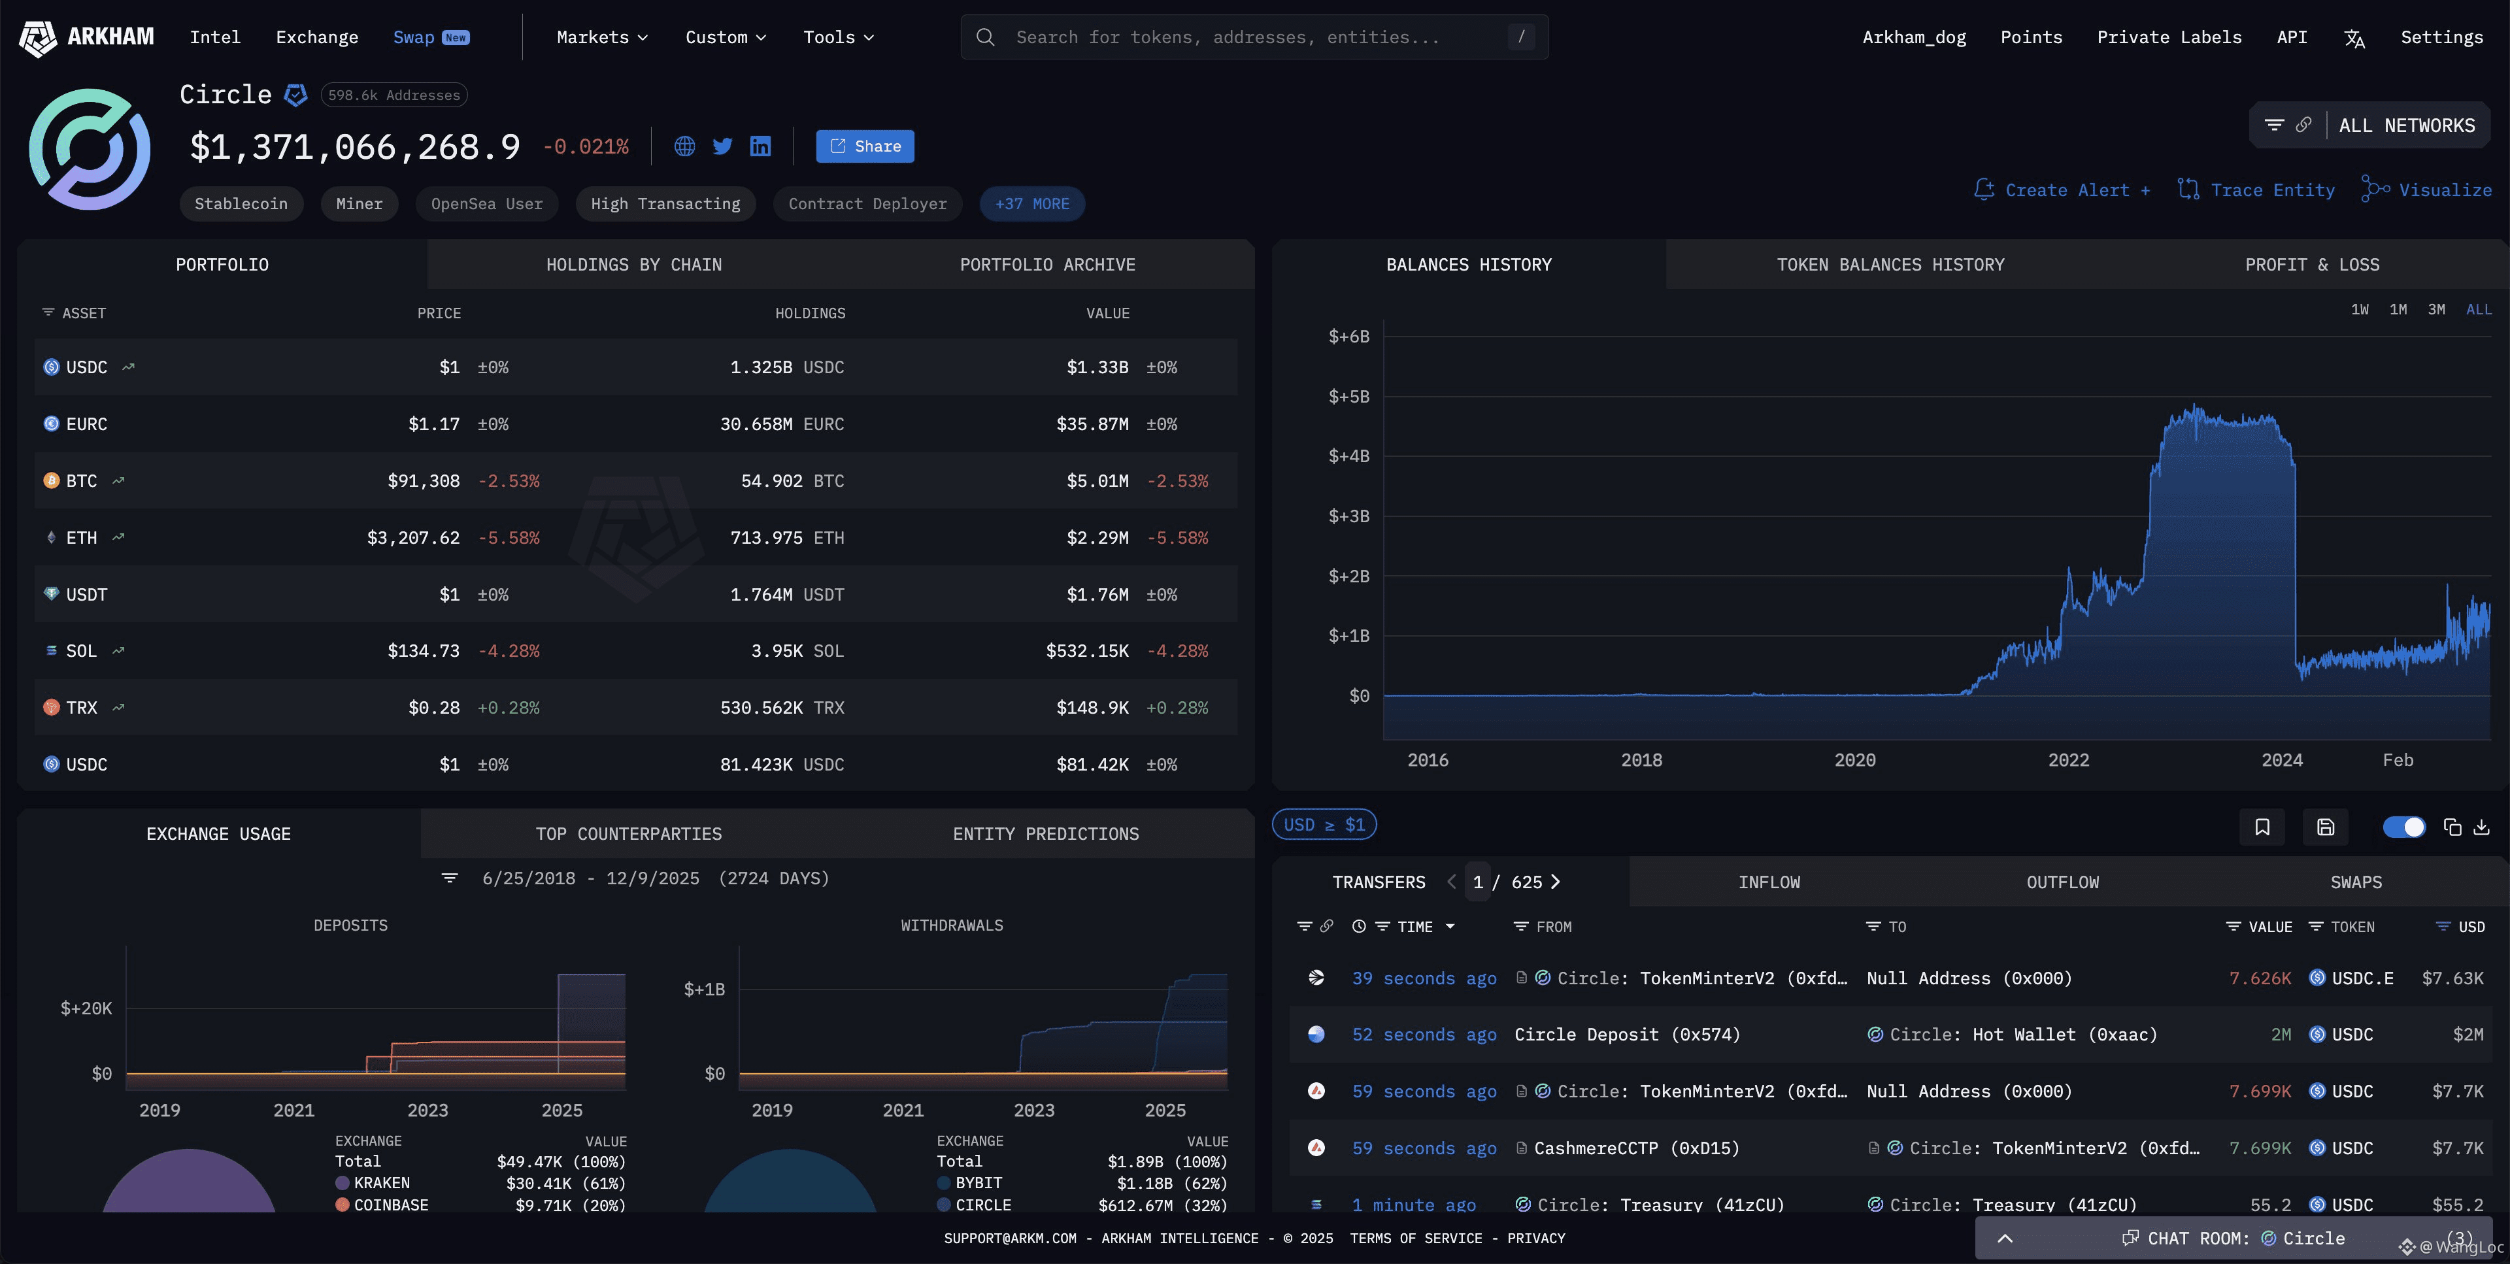Download transfers using the download icon
Screen dimensions: 2510x1264
coord(2481,826)
